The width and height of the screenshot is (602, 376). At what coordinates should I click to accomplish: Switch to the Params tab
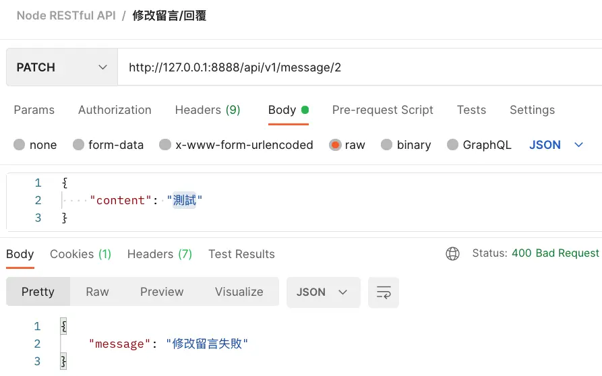[x=34, y=110]
